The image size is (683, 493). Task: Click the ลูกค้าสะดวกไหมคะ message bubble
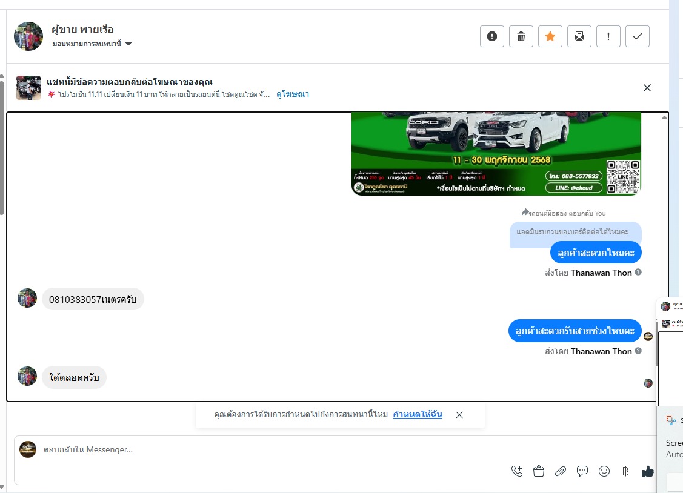[x=596, y=253]
